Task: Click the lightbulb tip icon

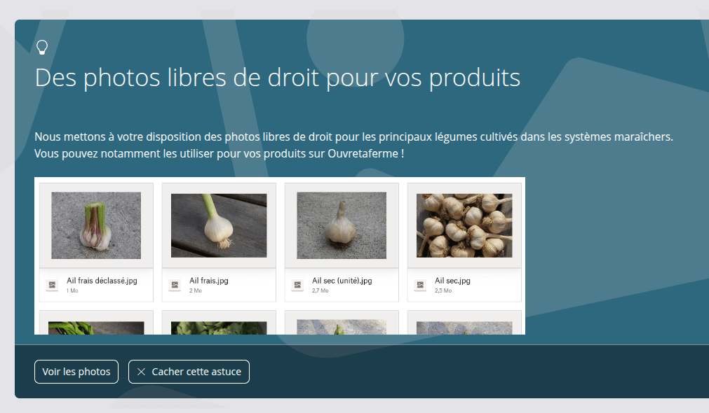Action: 42,48
